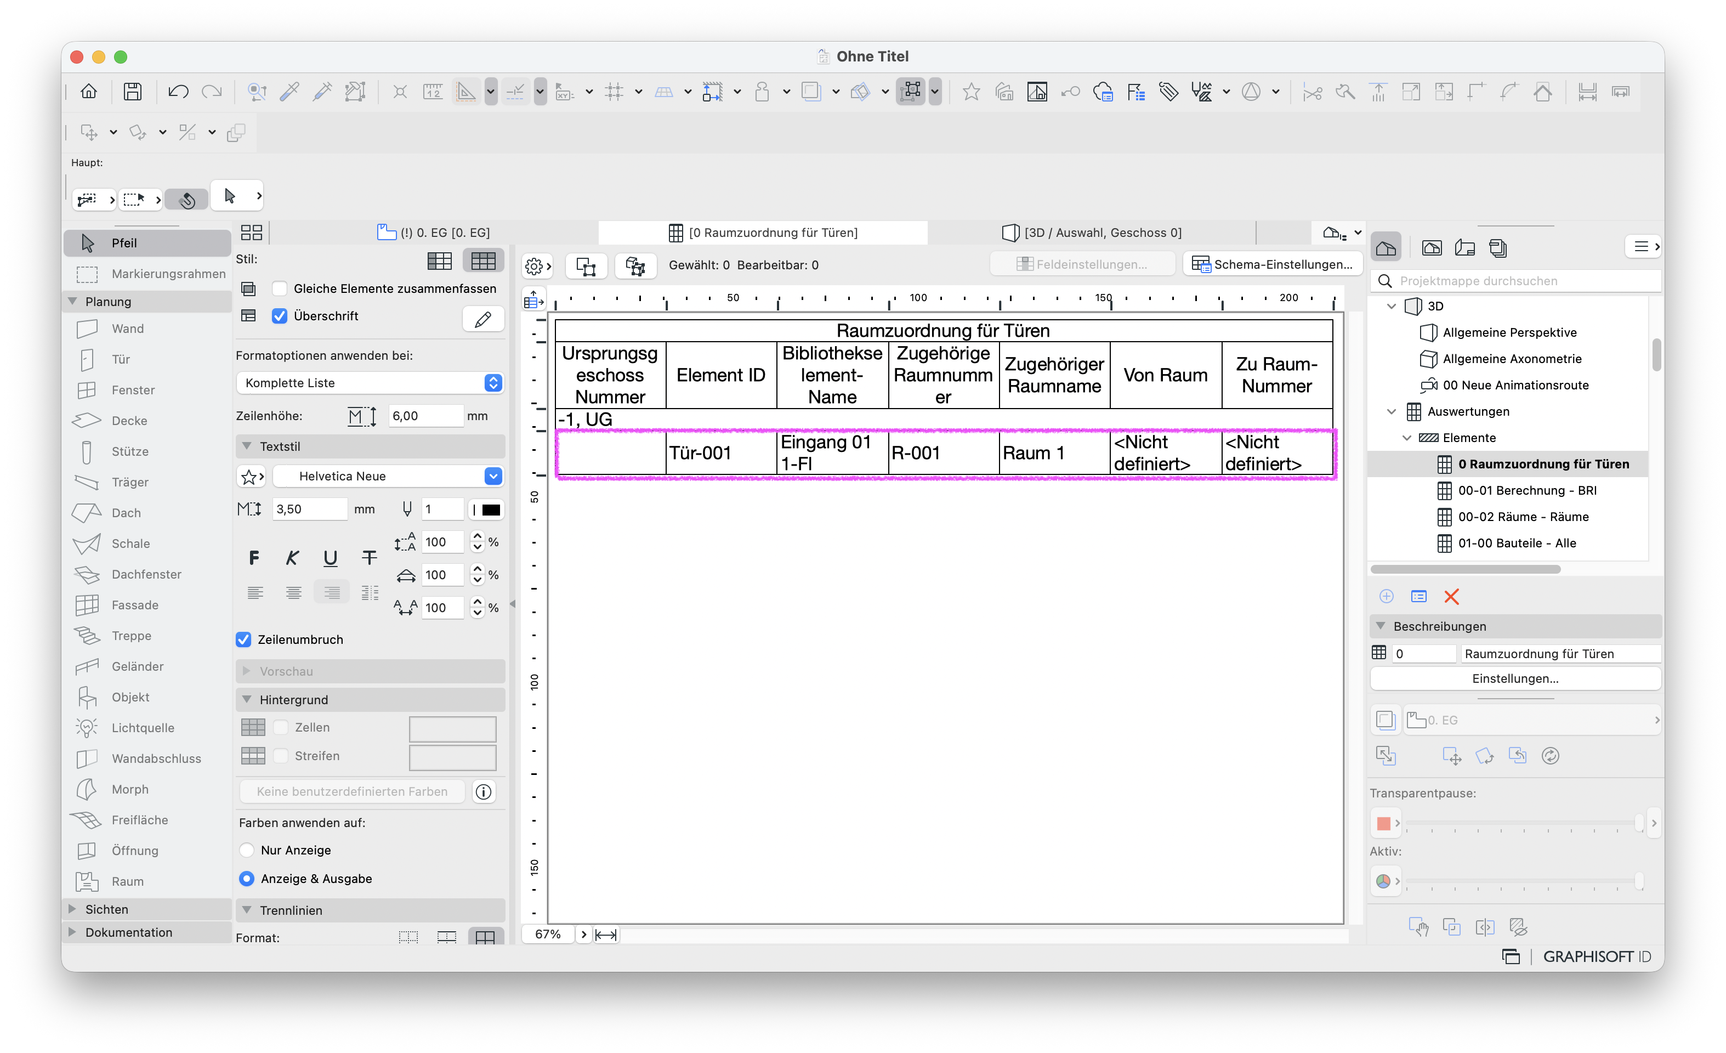Select the Fenster tool
The image size is (1726, 1053).
point(133,390)
